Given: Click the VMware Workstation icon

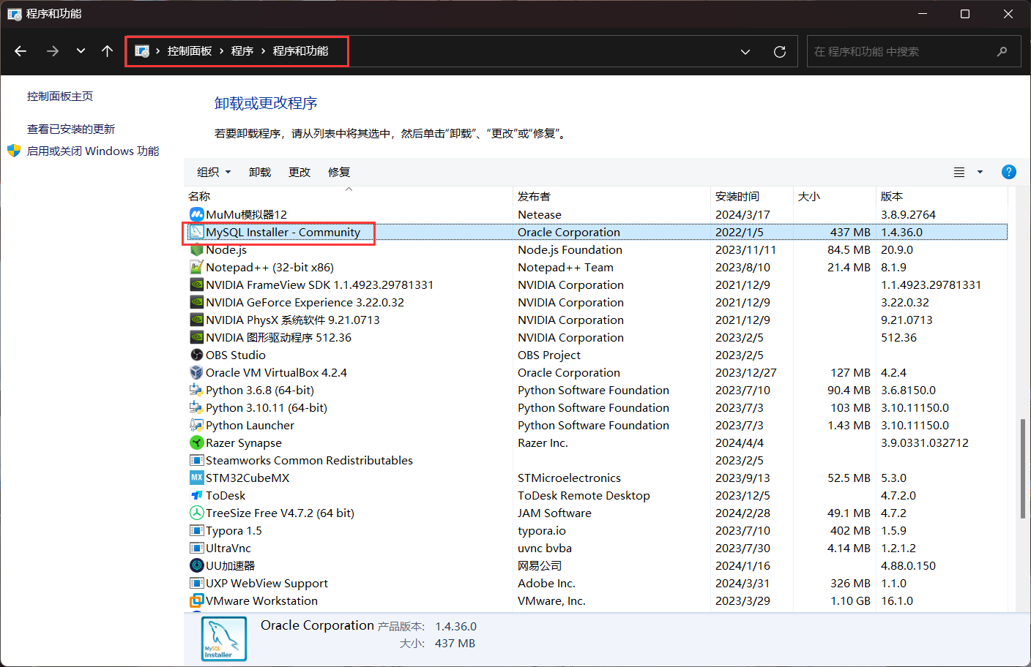Looking at the screenshot, I should [196, 600].
